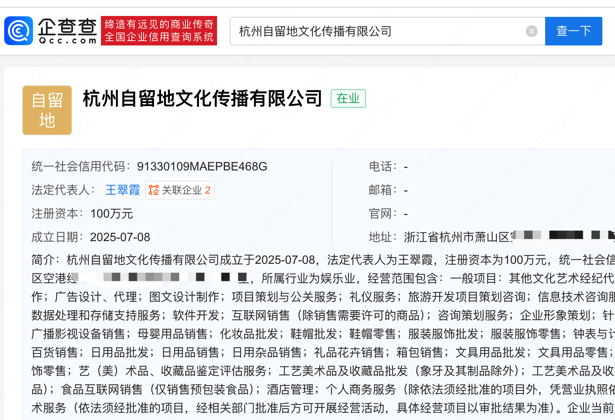This screenshot has height=420, width=615.
Task: Click the 简介 intro line starting 杭州自留地
Action: coord(323,260)
